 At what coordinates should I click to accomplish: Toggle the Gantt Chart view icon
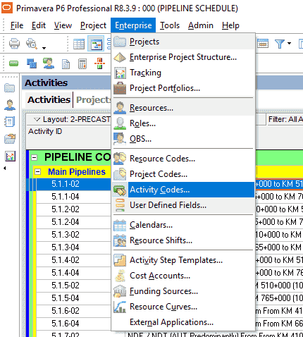pyautogui.click(x=96, y=44)
